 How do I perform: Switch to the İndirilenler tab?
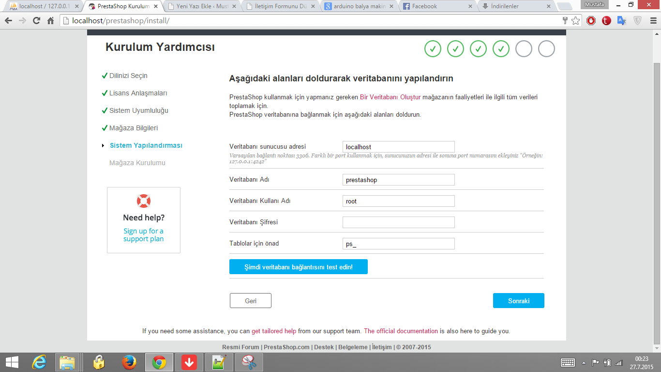pos(517,6)
